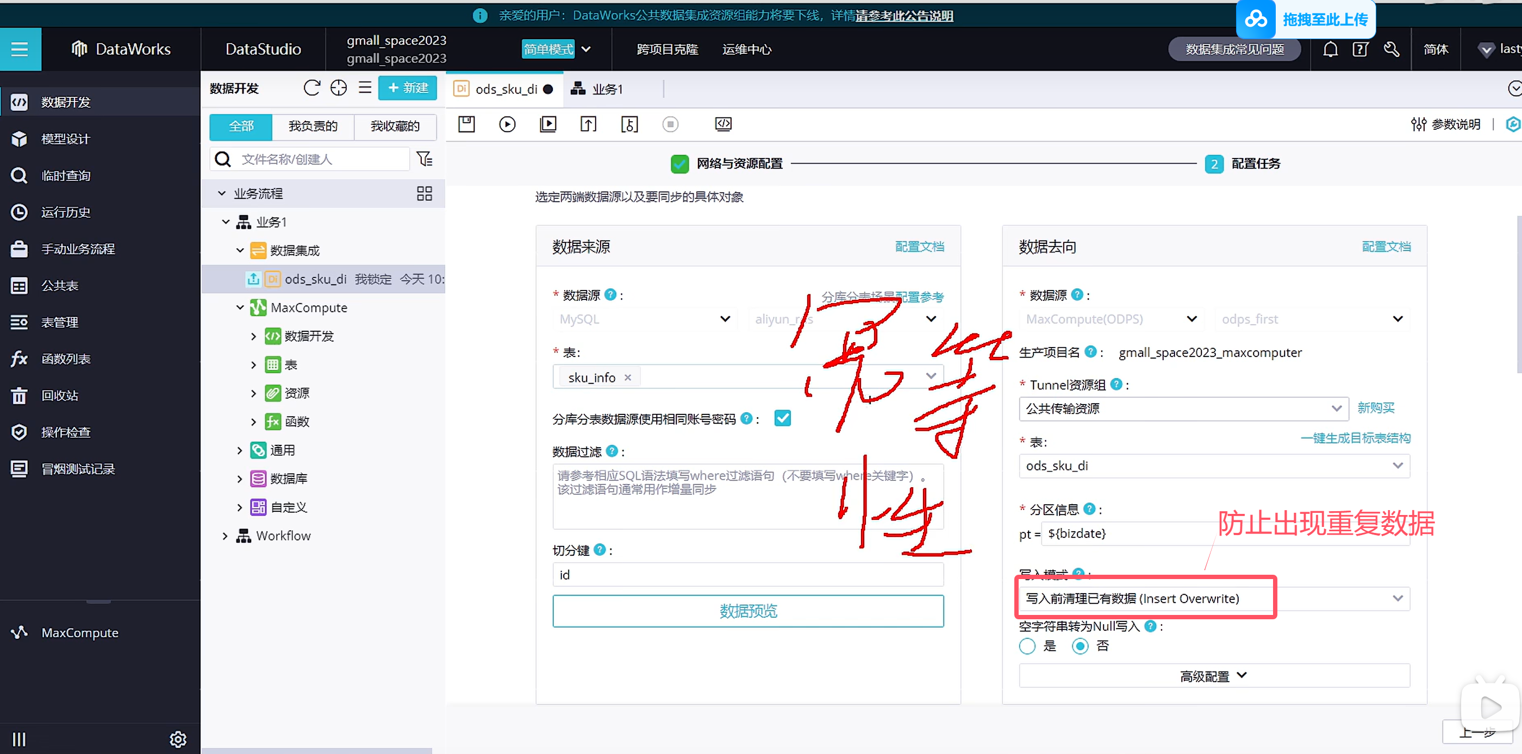Screen dimensions: 1522x754
Task: Open the Tunnel资源组 公共传输资源 dropdown
Action: [1183, 408]
